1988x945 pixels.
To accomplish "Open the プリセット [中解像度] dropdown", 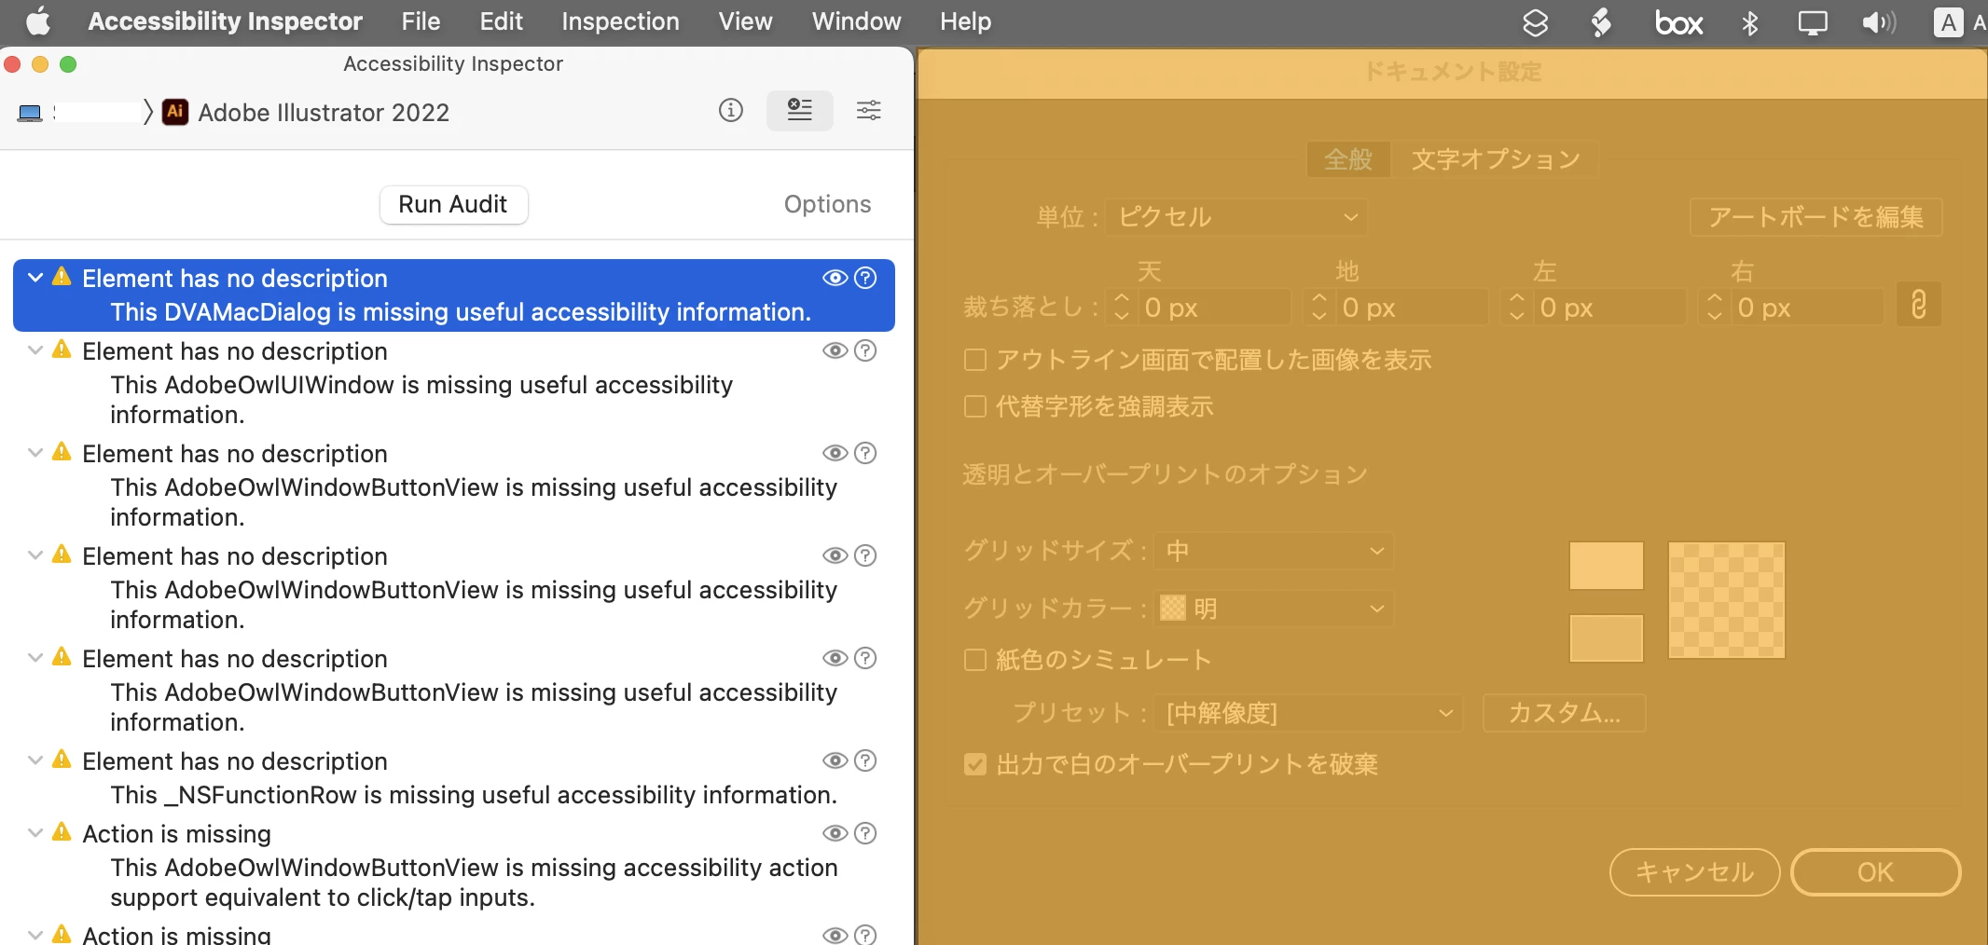I will point(1308,713).
